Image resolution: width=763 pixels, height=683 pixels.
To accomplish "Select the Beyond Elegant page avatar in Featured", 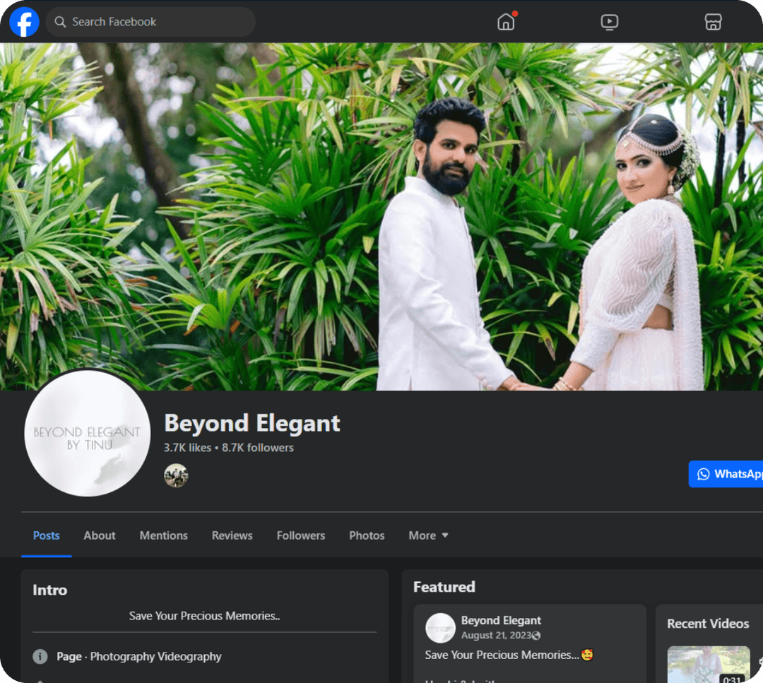I will pos(440,628).
